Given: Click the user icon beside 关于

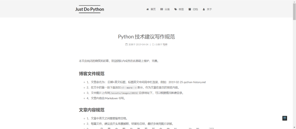Looking at the screenshot, I should pyautogui.click(x=204, y=9).
